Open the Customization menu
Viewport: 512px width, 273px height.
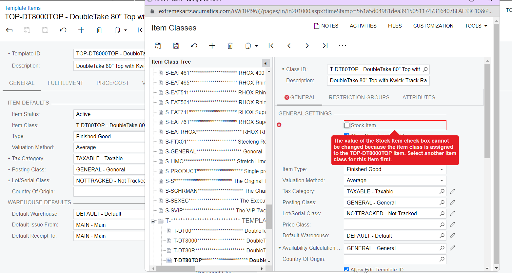click(x=433, y=26)
